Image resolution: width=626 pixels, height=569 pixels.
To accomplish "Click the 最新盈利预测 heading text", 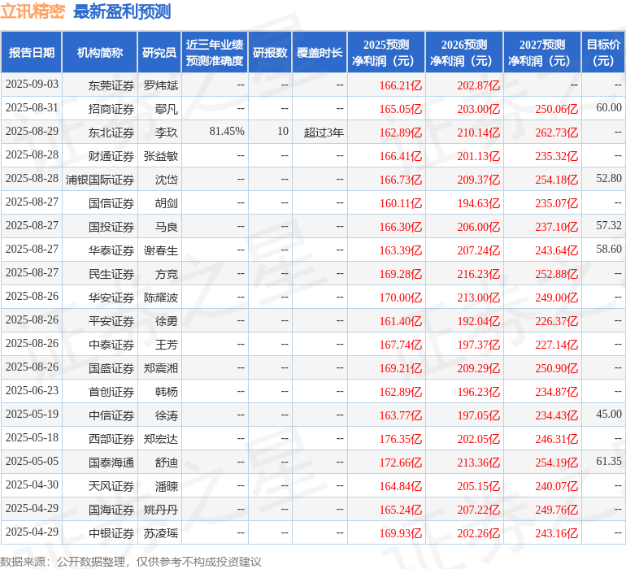I will tap(122, 11).
